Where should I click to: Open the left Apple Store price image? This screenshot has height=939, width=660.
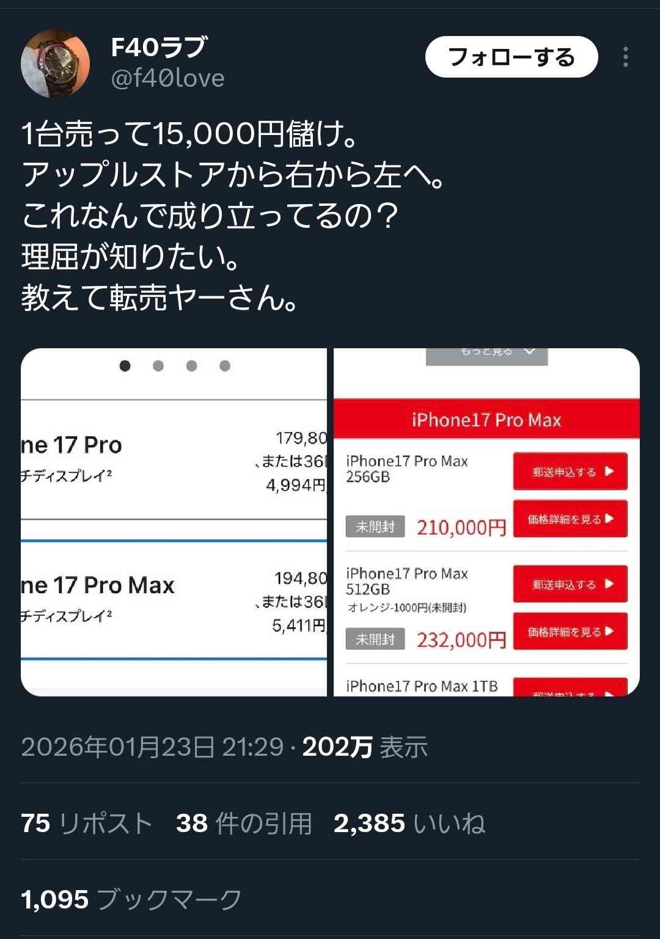(174, 522)
